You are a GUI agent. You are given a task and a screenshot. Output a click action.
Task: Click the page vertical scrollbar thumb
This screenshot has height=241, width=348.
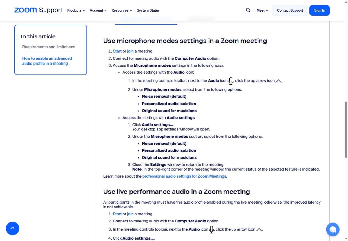(346, 130)
